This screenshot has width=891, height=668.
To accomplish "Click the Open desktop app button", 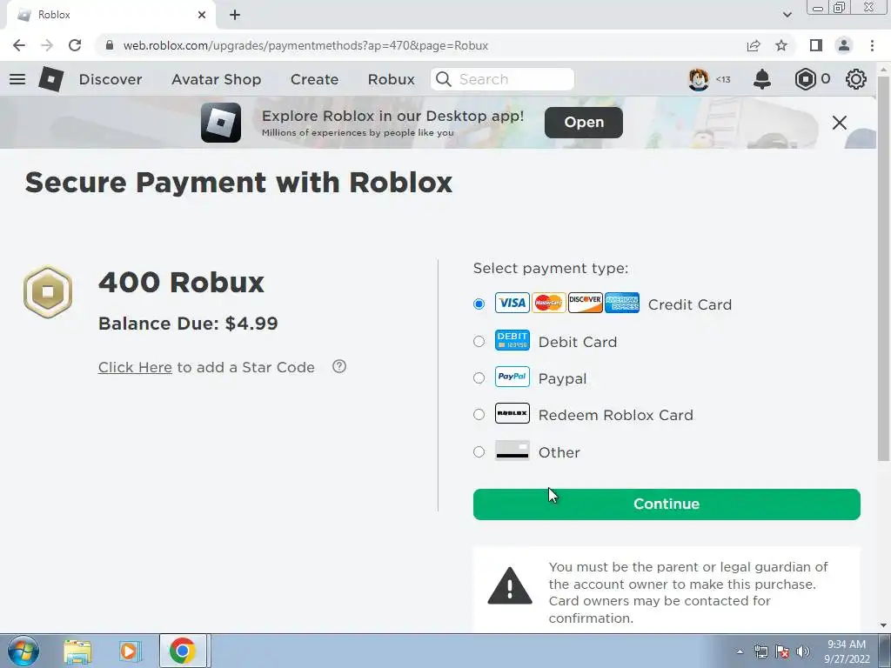I will (x=584, y=122).
